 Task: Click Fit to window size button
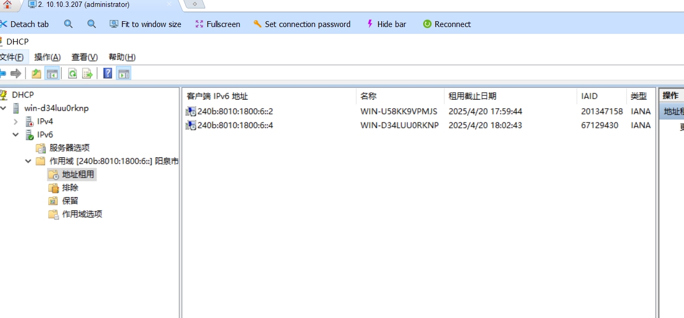click(x=145, y=24)
